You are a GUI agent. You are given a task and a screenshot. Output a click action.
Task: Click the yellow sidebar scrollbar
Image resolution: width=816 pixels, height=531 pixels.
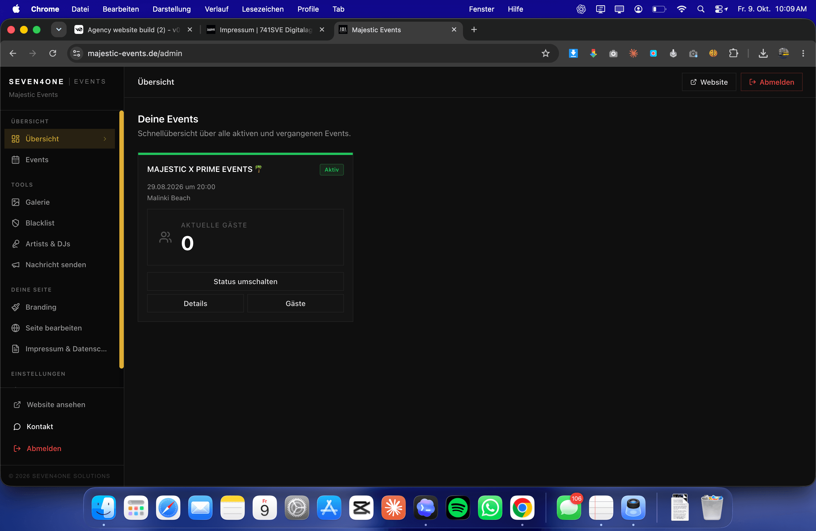[x=121, y=239]
